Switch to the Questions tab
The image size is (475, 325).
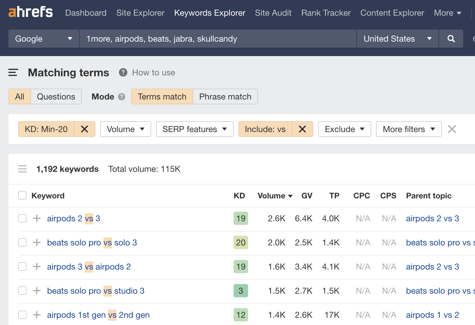[x=56, y=96]
